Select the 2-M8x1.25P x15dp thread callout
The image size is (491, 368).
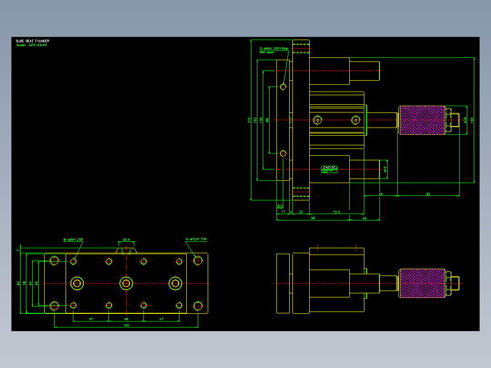[x=274, y=49]
